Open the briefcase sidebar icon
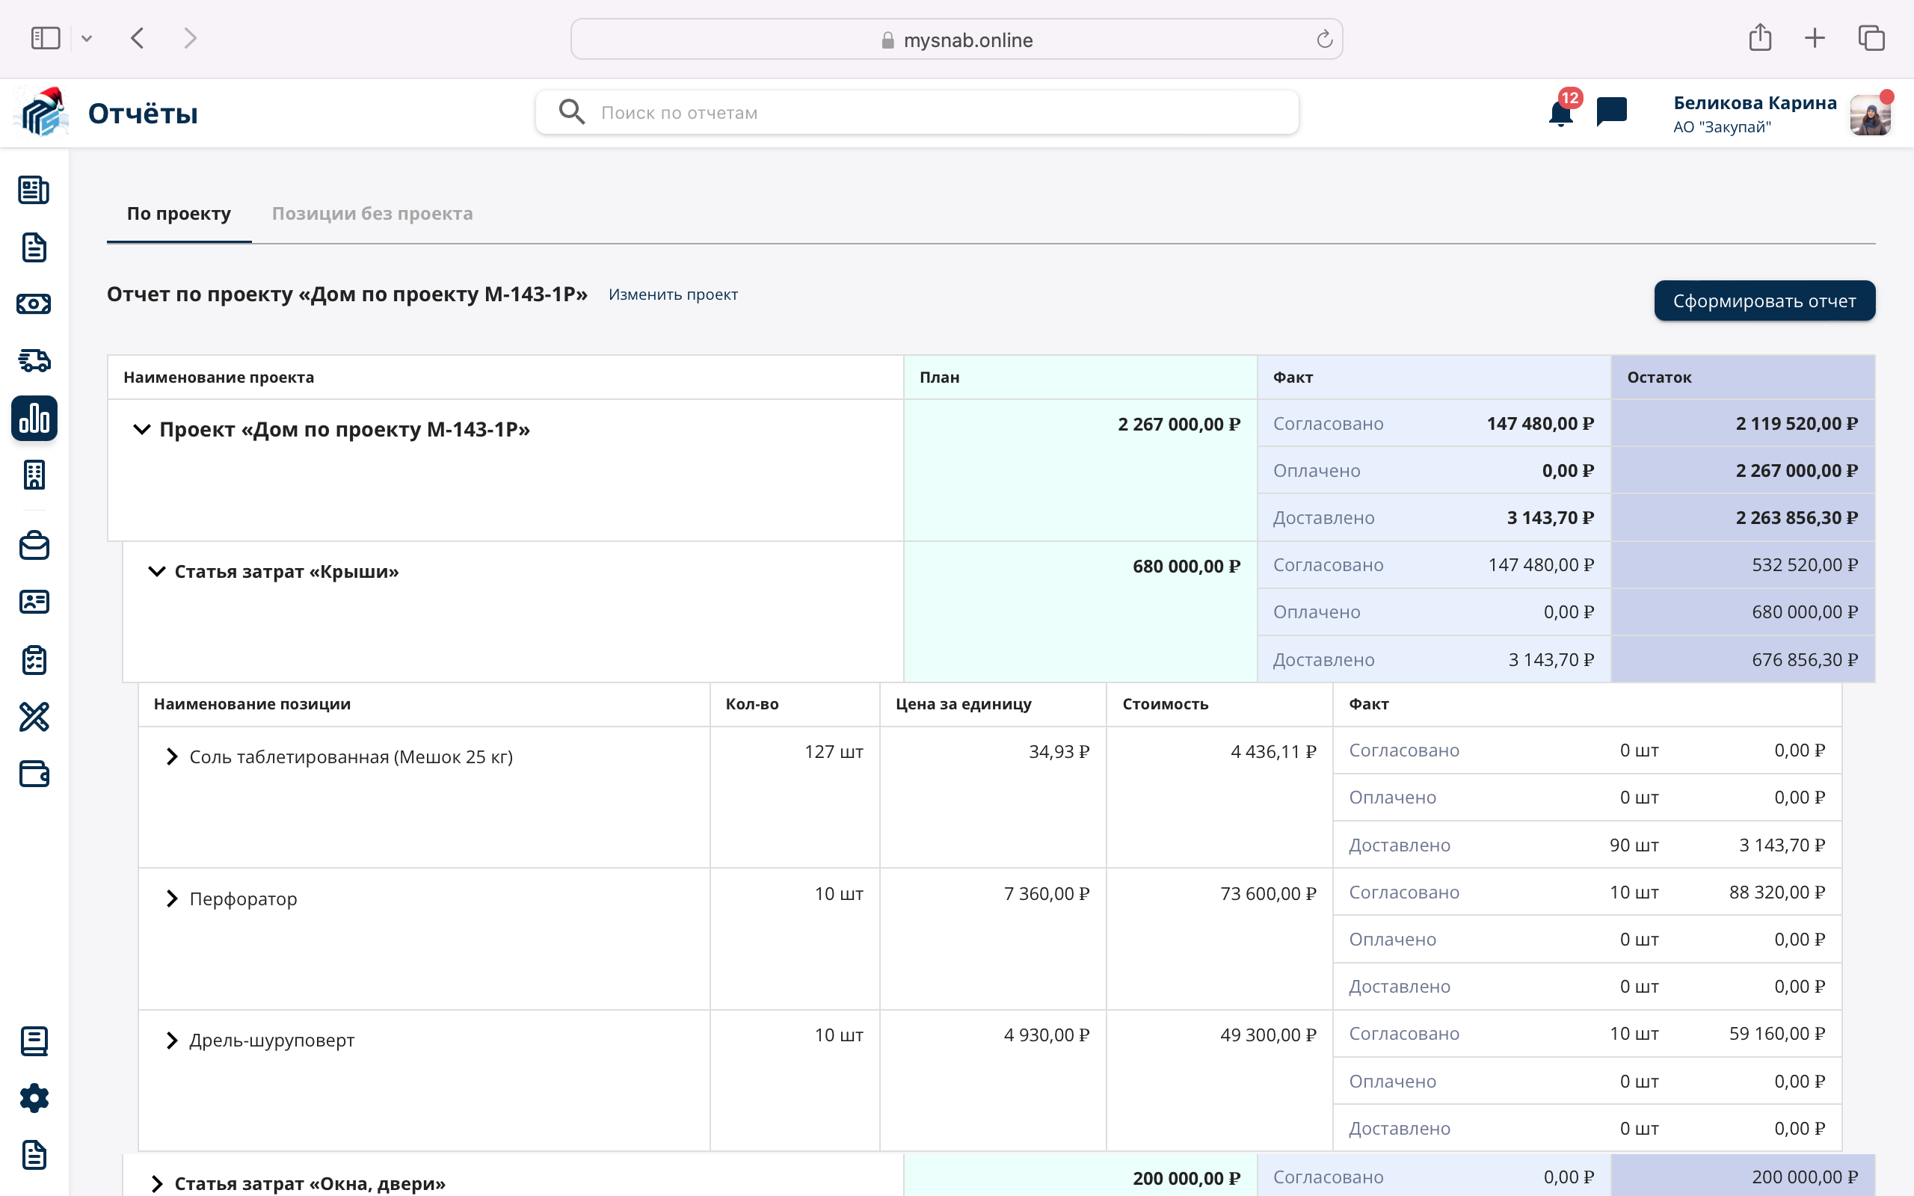The height and width of the screenshot is (1196, 1914). click(34, 546)
